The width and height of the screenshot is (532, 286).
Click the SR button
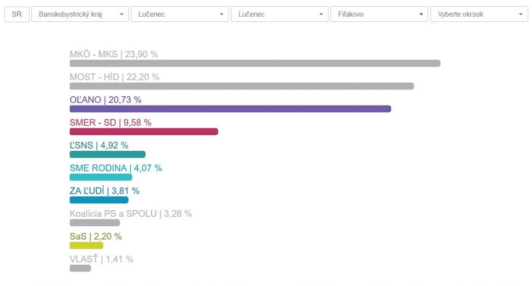pyautogui.click(x=17, y=14)
